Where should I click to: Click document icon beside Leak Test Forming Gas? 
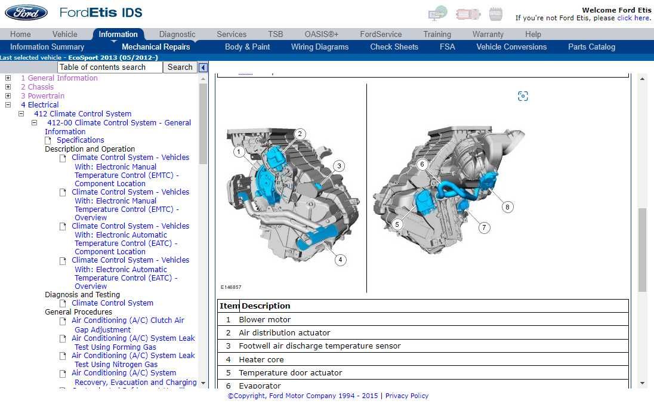coord(63,339)
